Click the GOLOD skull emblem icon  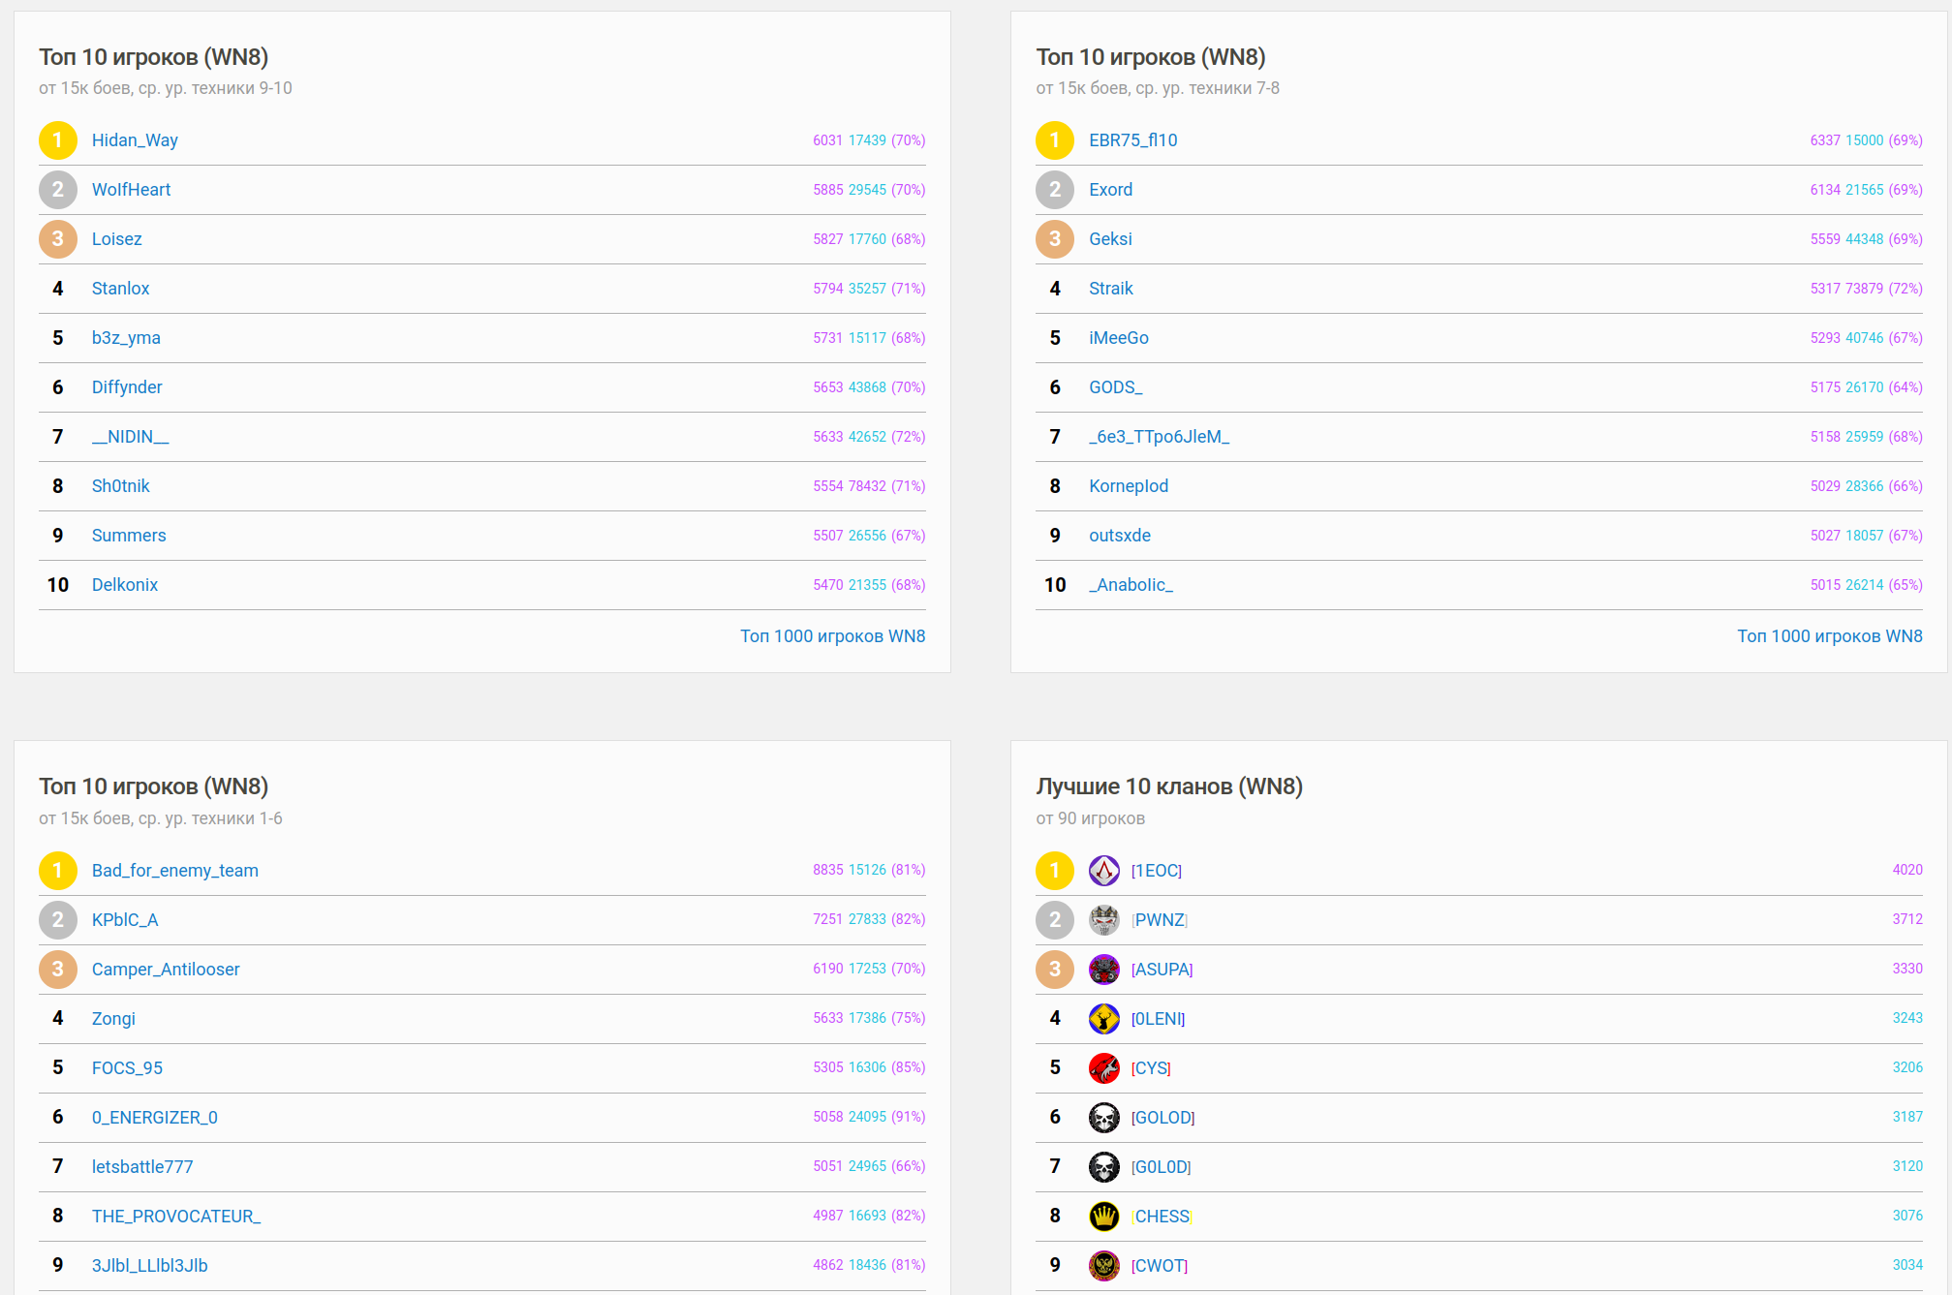tap(1103, 1118)
